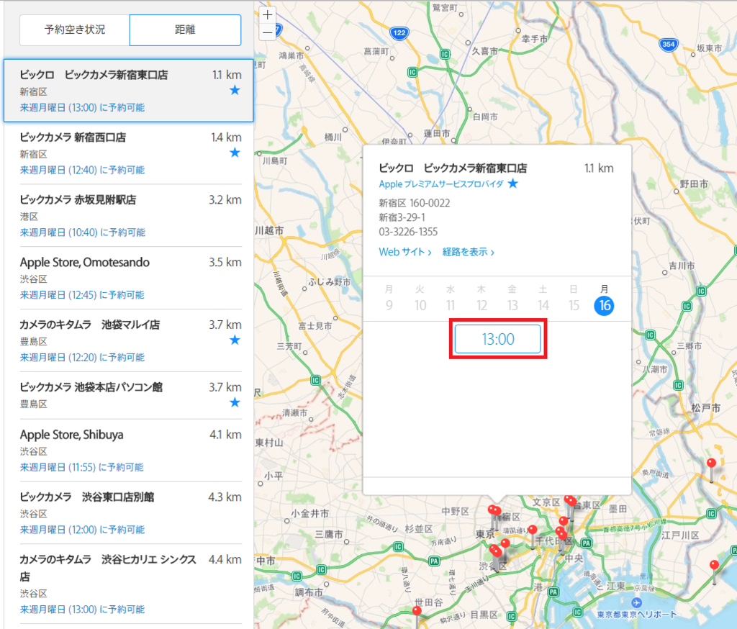Click the phone number 03-3226-1355

(x=408, y=232)
